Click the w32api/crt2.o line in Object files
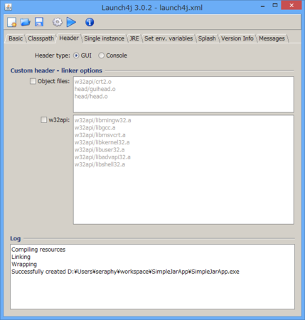 (93, 82)
